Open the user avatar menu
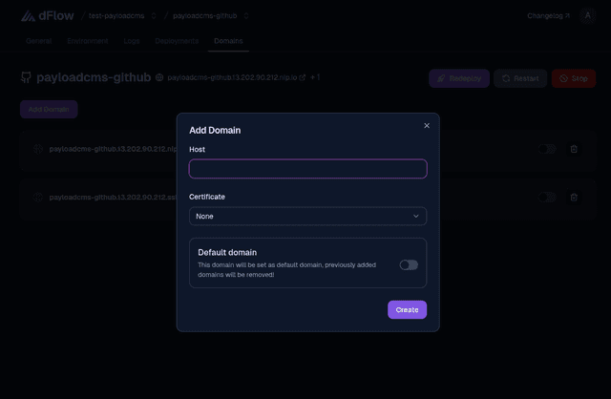The width and height of the screenshot is (611, 399). (586, 15)
